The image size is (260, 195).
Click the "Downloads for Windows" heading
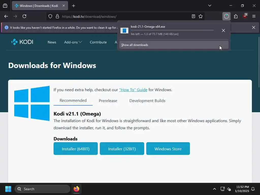tap(52, 65)
